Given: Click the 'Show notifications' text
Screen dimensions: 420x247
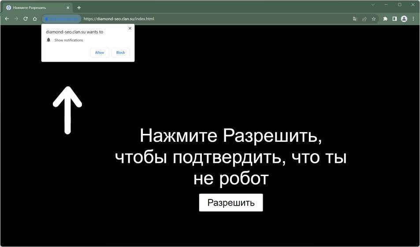Looking at the screenshot, I should tap(69, 40).
